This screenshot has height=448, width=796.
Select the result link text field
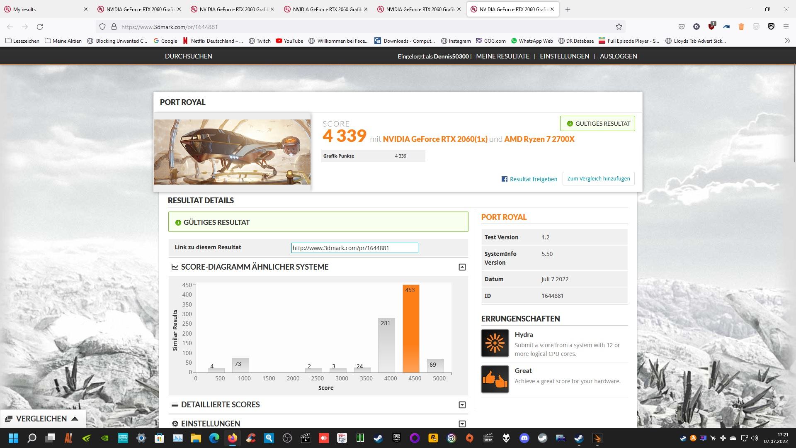(x=354, y=248)
